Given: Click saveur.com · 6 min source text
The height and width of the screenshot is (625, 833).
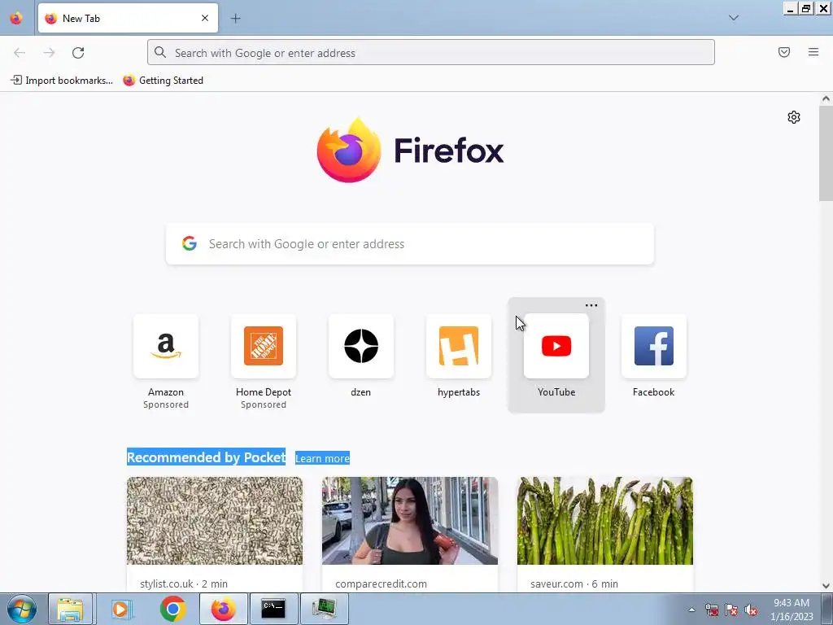Looking at the screenshot, I should click(x=574, y=583).
